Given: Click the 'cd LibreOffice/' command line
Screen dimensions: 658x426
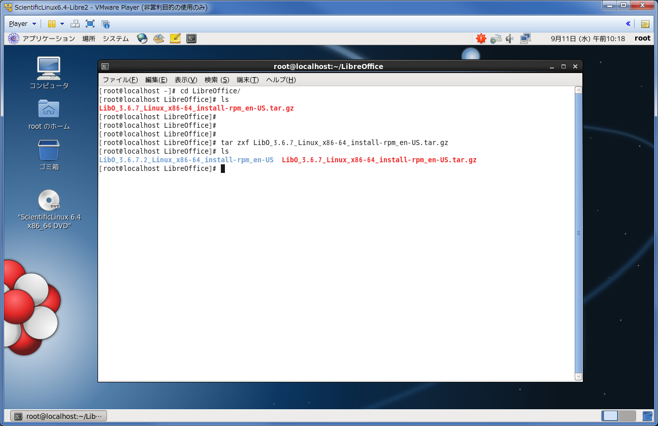Looking at the screenshot, I should [210, 91].
